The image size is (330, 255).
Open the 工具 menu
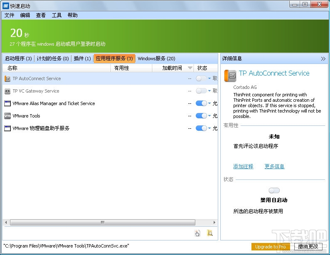point(57,15)
